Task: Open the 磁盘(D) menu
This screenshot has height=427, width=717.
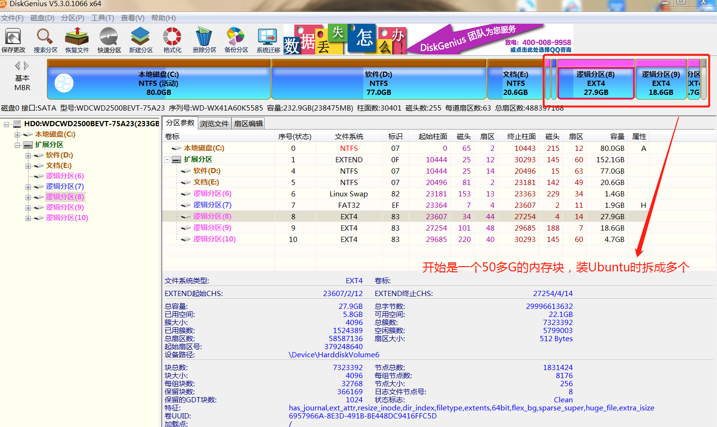Action: coord(42,18)
